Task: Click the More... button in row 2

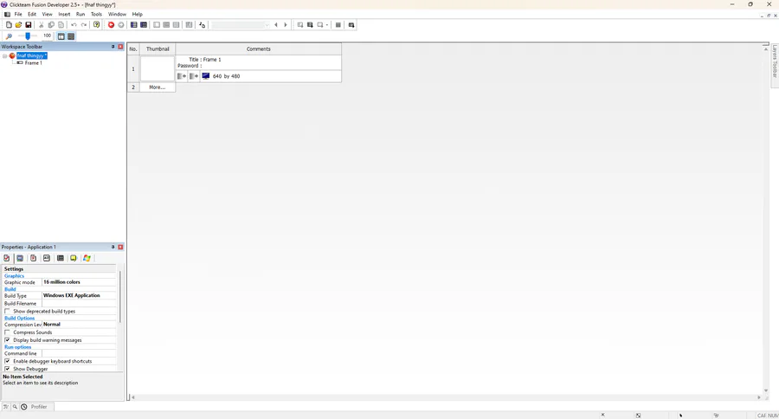Action: pos(158,87)
